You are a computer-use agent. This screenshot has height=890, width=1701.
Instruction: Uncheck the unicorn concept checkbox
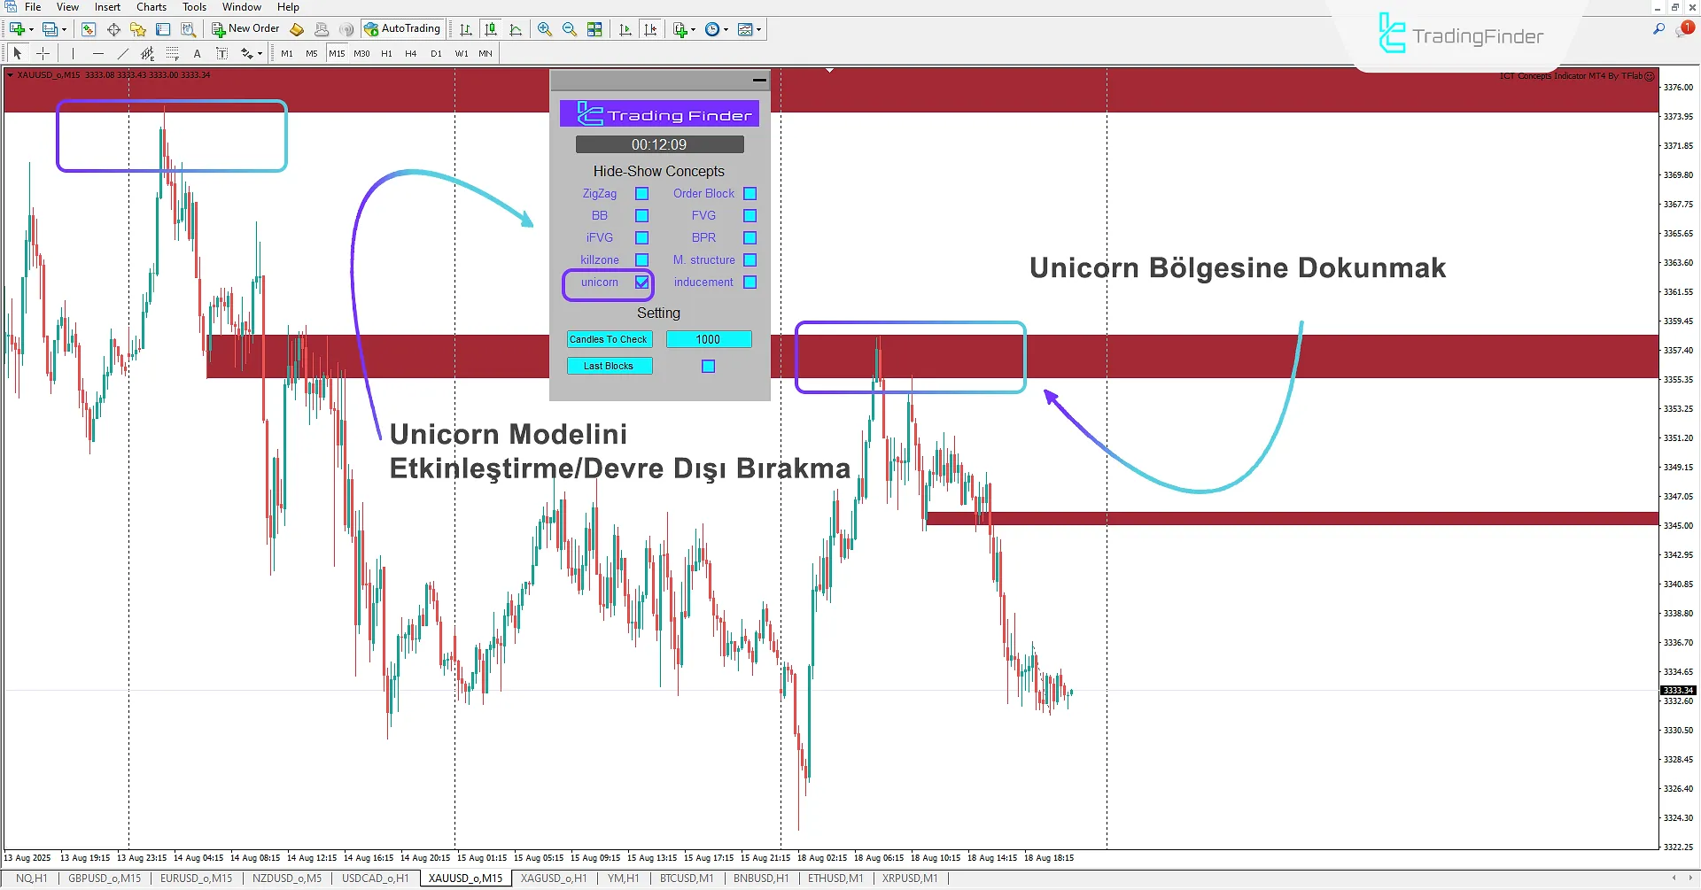pos(641,282)
